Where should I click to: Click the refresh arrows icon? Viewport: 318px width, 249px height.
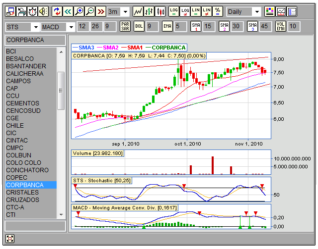57,11
